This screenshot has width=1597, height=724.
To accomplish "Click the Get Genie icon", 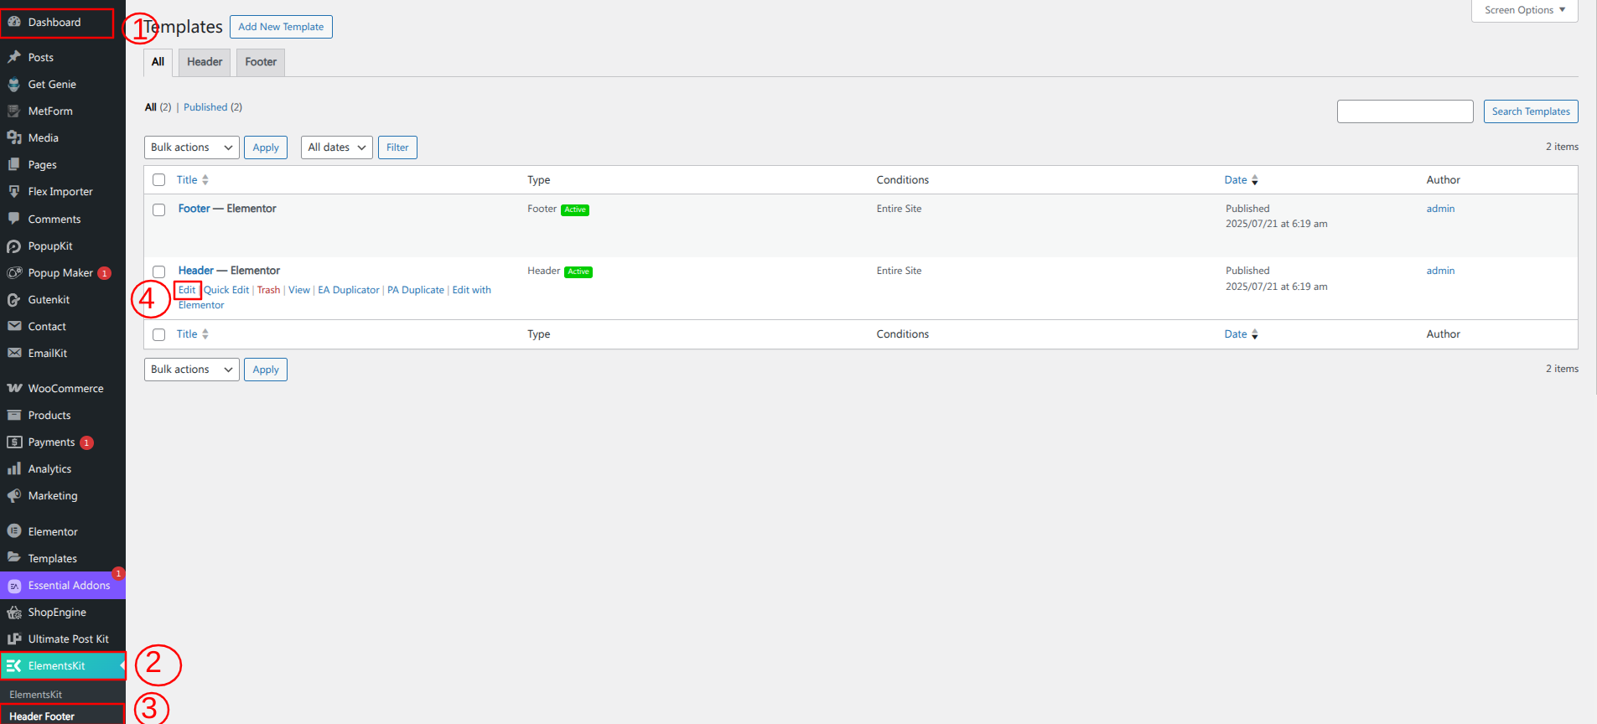I will tap(14, 84).
